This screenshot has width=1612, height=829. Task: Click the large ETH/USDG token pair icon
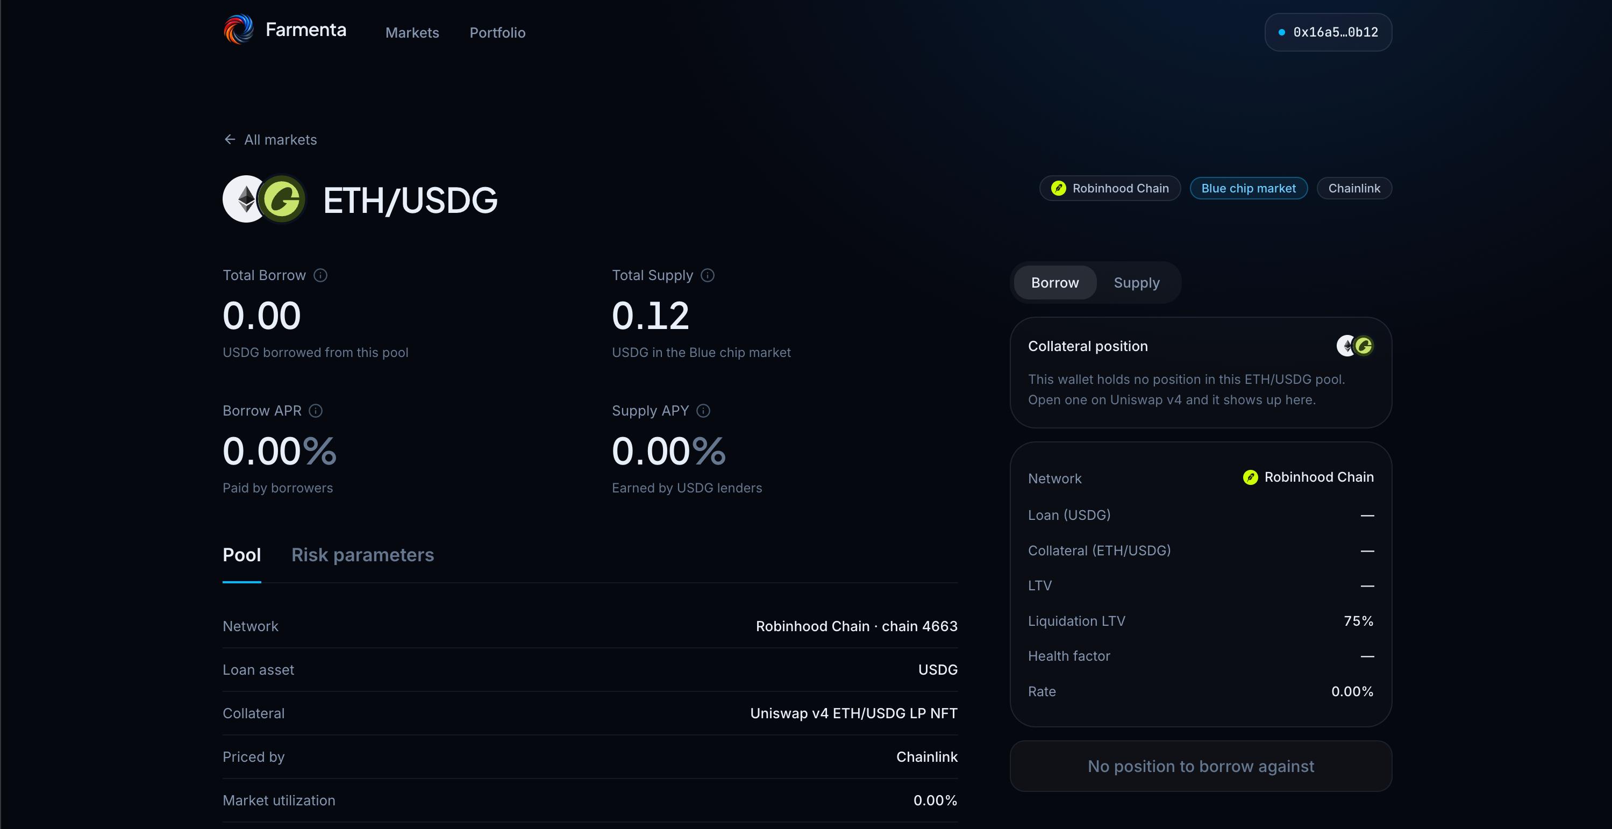[x=264, y=199]
